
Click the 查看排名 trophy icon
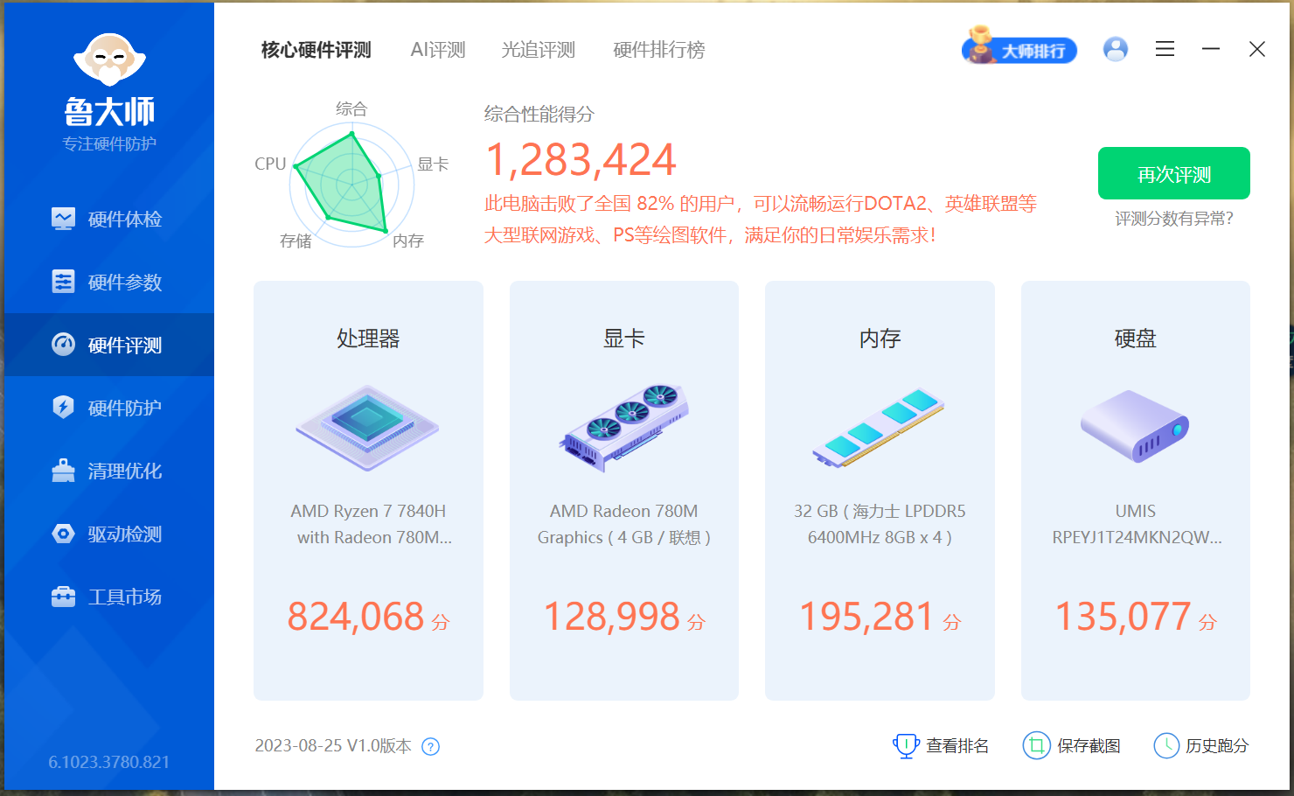906,745
